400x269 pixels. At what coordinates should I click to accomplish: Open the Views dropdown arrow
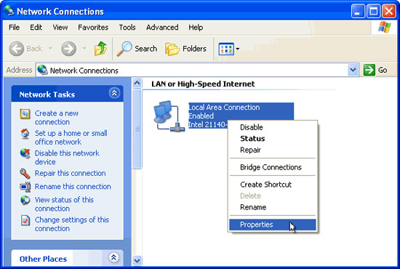coord(238,49)
